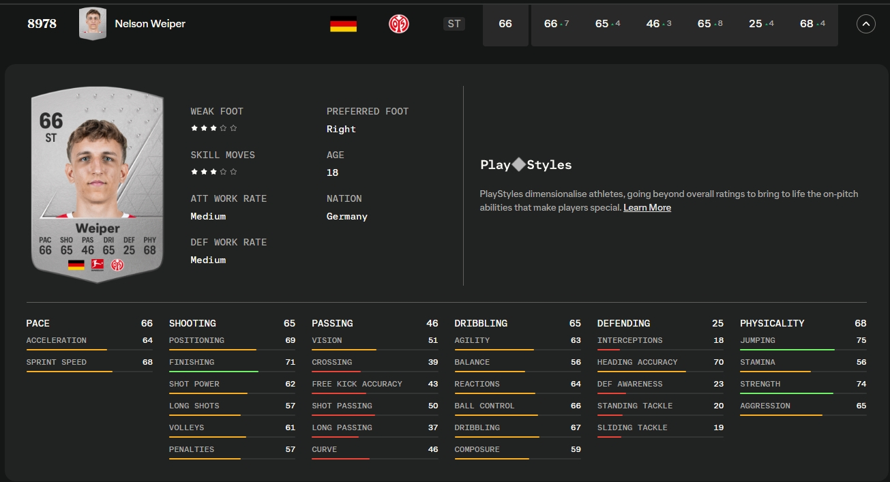The width and height of the screenshot is (890, 482).
Task: Click the Aggression label
Action: coord(765,406)
